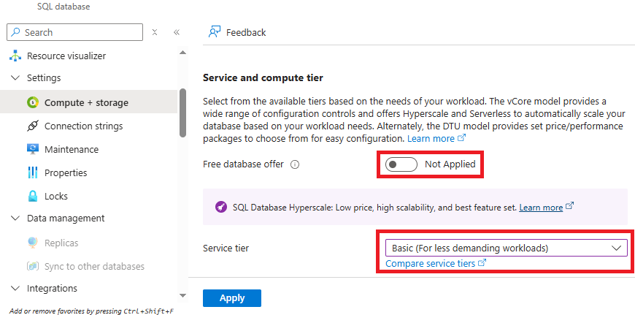Click the Locks padlock icon
This screenshot has width=635, height=315.
pyautogui.click(x=32, y=197)
